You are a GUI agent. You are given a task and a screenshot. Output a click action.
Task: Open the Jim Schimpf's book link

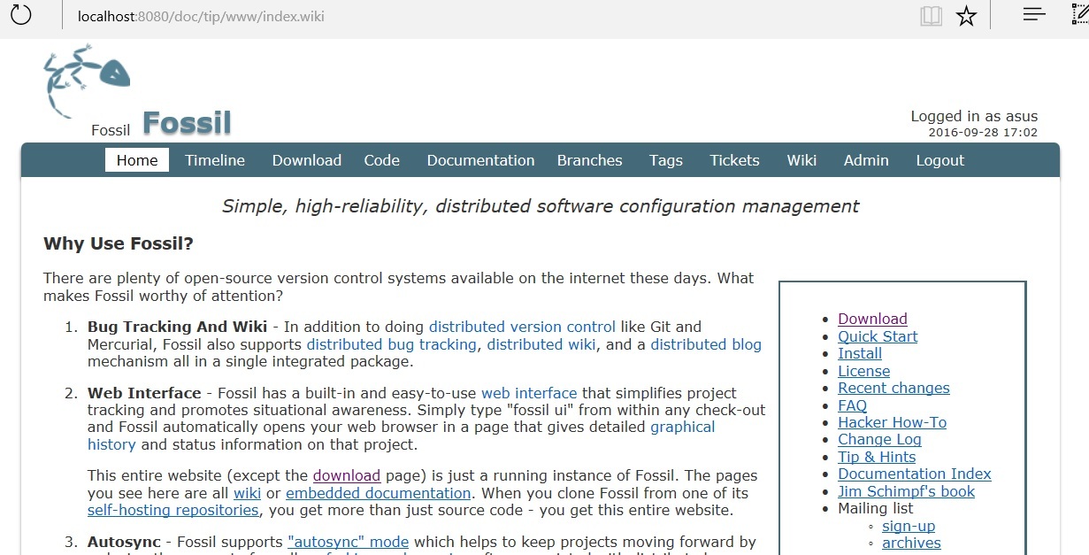pos(907,491)
